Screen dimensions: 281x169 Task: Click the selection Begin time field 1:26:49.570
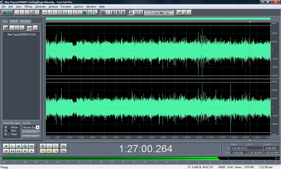pyautogui.click(x=239, y=148)
